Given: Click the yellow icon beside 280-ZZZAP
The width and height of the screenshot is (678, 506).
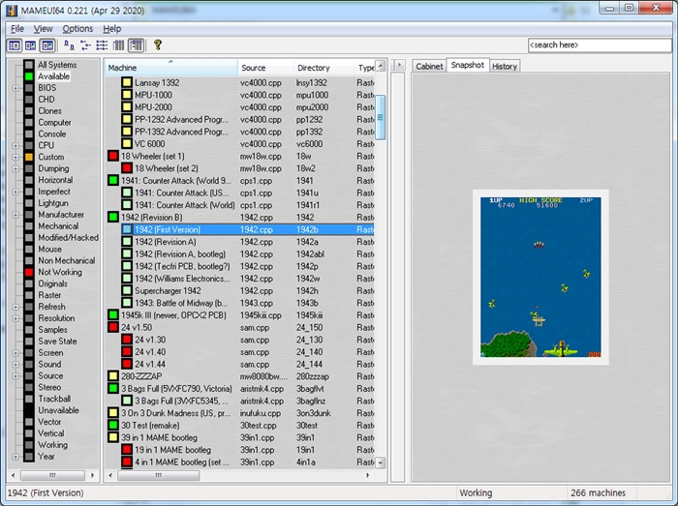Looking at the screenshot, I should click(x=113, y=376).
